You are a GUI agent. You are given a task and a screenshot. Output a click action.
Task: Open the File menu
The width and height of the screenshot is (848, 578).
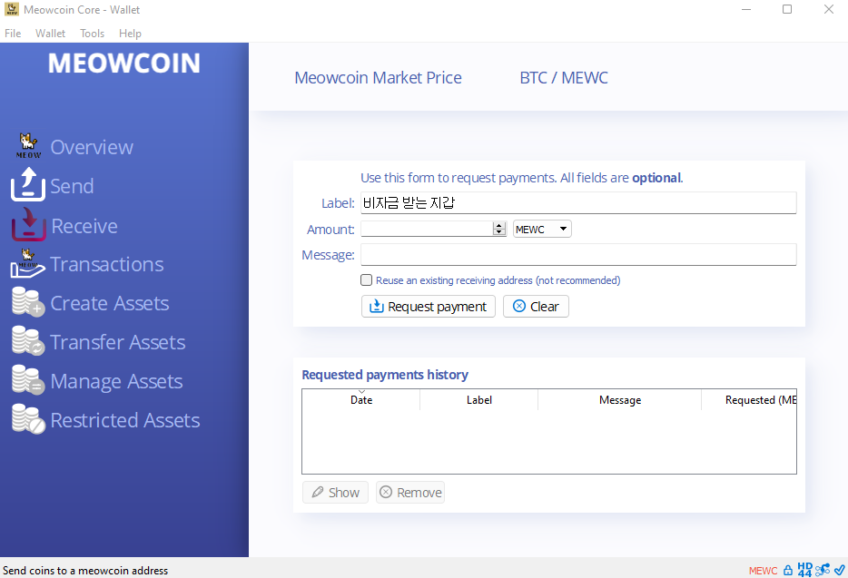point(13,34)
